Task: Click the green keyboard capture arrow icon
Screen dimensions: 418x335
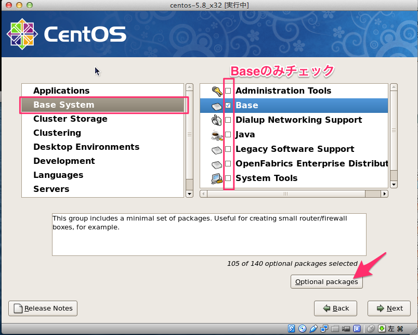Action: (382, 329)
